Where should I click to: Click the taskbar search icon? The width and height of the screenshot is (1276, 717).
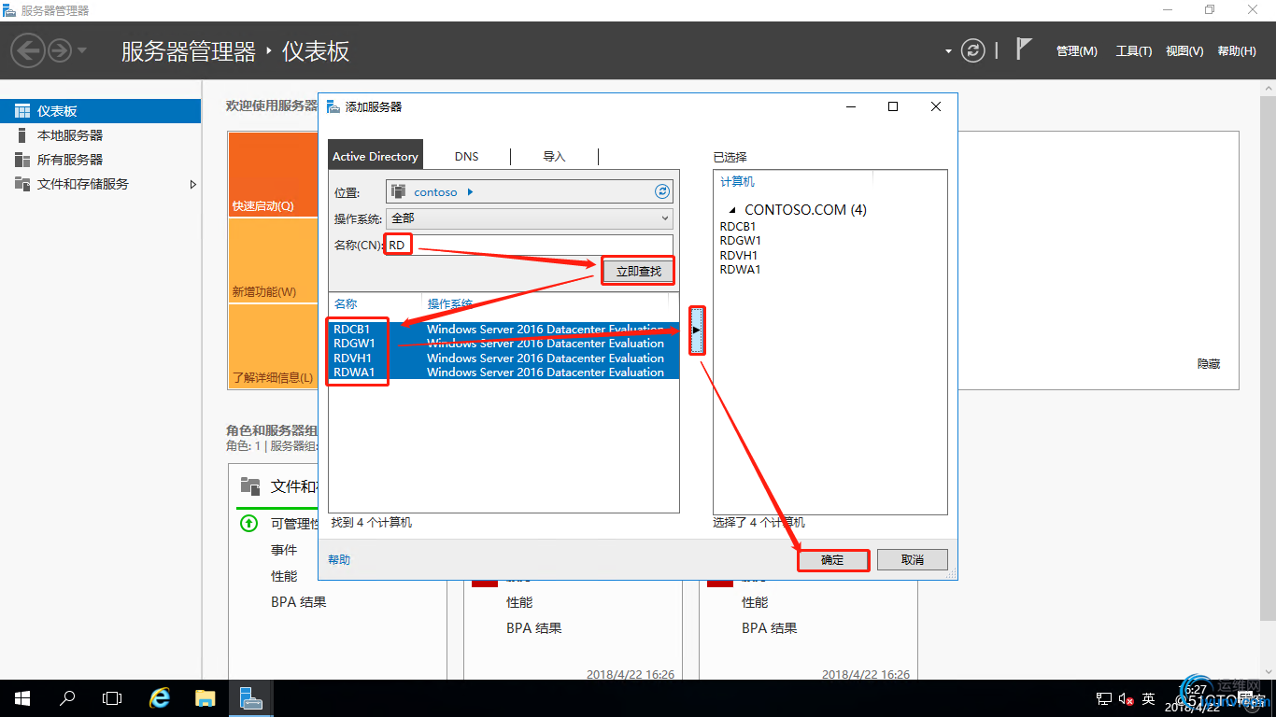coord(67,698)
